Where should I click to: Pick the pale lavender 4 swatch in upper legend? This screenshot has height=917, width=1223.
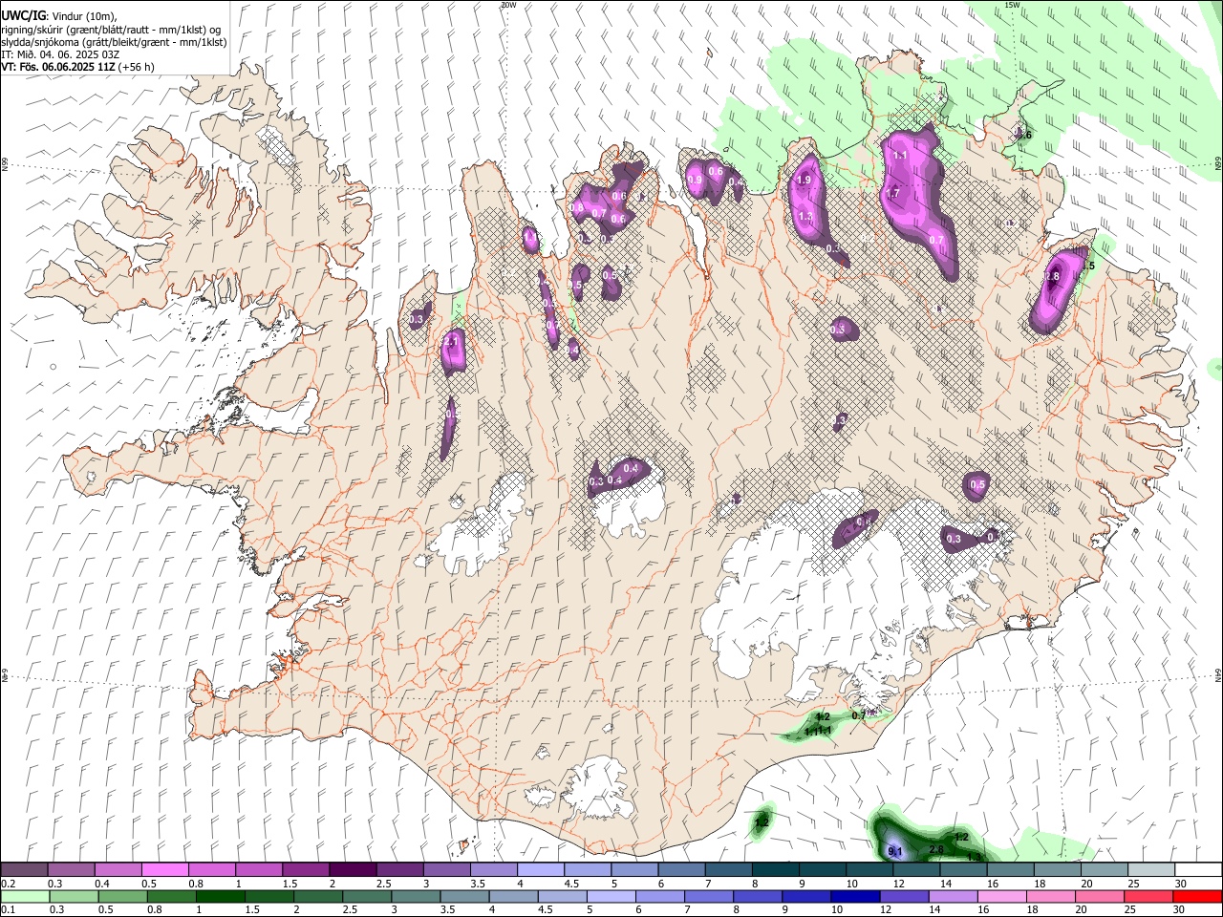coord(540,870)
